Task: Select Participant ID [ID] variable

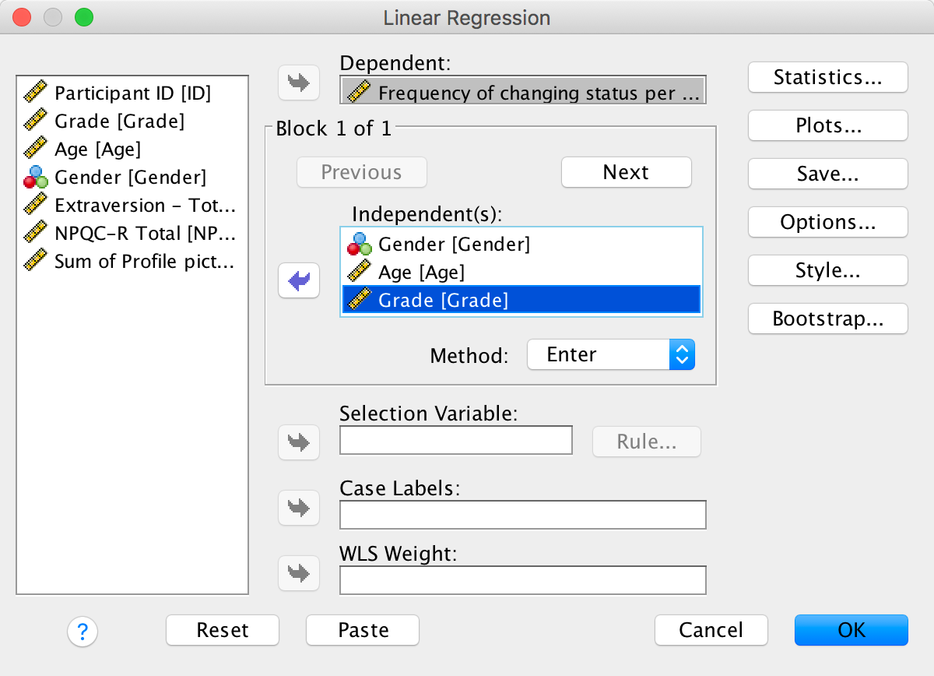Action: (x=132, y=93)
